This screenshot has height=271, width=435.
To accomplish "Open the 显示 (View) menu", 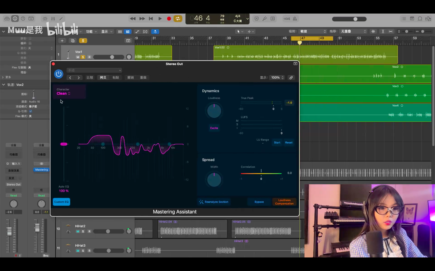I will pos(107,32).
